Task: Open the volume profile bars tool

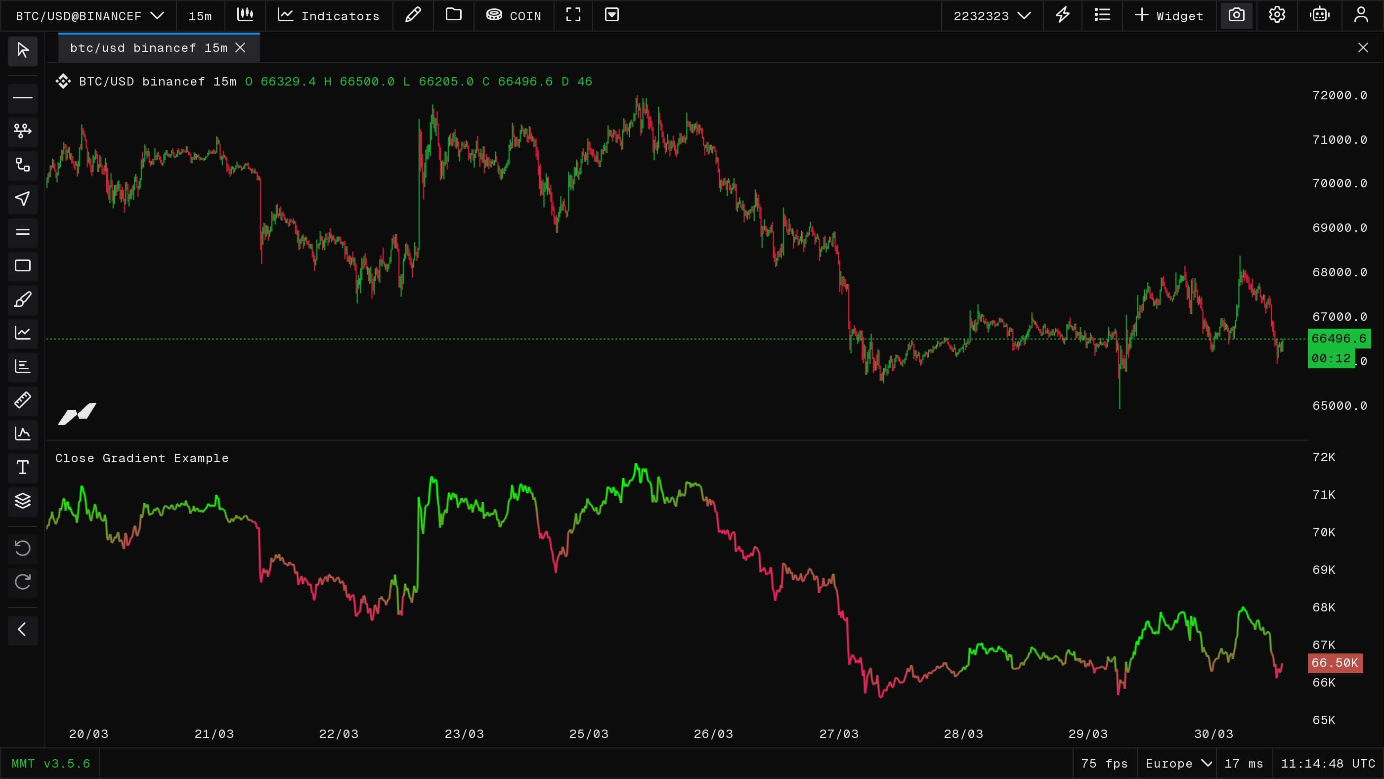Action: [23, 366]
